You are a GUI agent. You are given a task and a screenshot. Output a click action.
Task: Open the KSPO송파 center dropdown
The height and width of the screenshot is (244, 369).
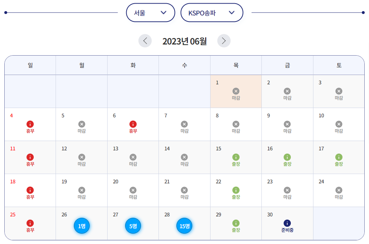click(212, 12)
